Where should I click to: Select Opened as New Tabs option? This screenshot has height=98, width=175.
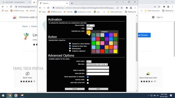click(x=70, y=46)
